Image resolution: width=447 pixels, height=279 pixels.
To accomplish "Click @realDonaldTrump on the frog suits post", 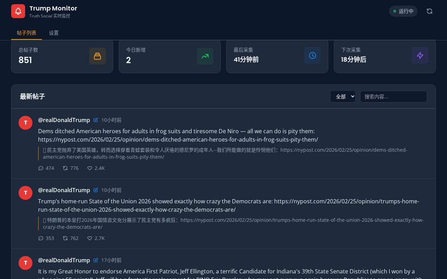I will tap(64, 120).
